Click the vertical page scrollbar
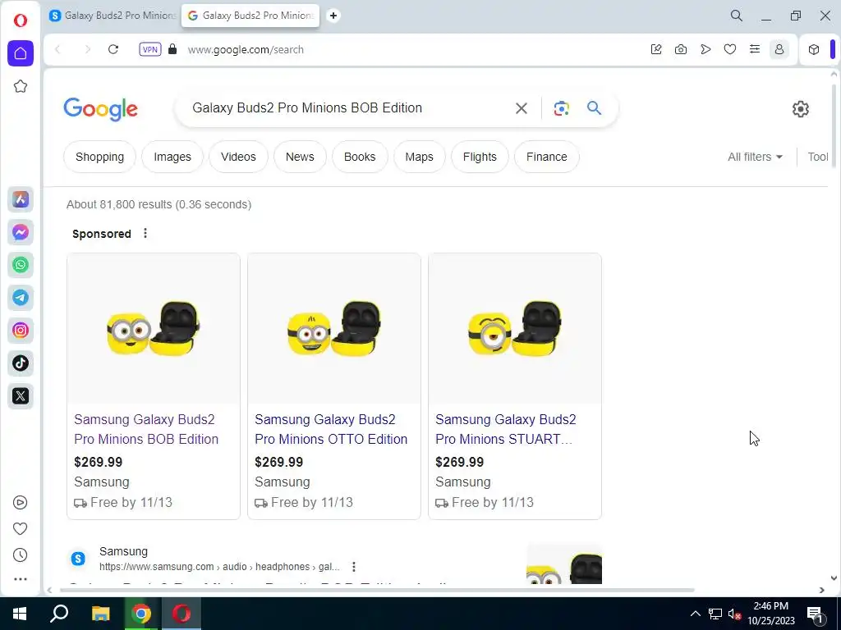The width and height of the screenshot is (841, 630). [x=834, y=126]
